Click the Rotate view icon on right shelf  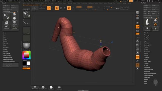(x=137, y=53)
